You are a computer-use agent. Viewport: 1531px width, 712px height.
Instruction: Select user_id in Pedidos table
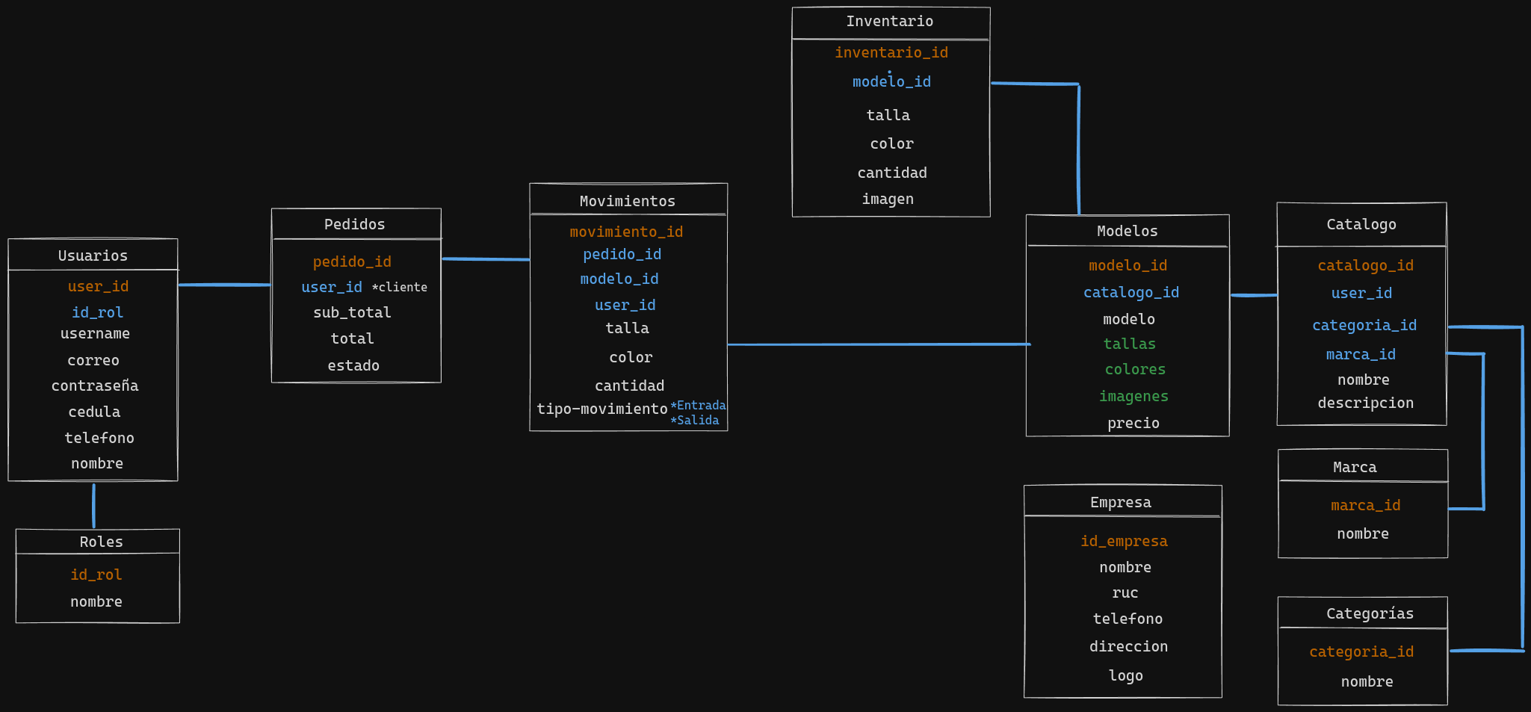coord(332,287)
